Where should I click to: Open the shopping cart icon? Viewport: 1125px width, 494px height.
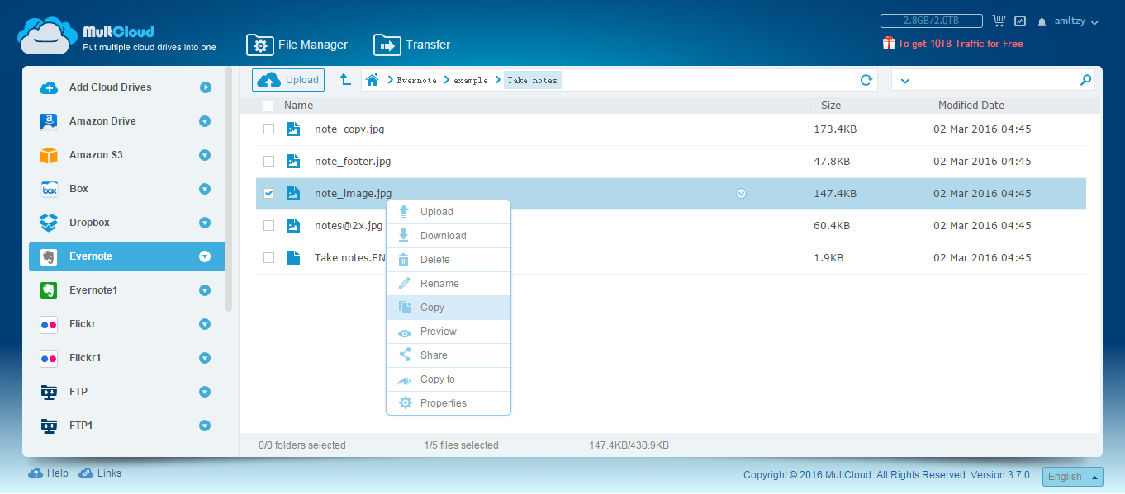tap(999, 21)
